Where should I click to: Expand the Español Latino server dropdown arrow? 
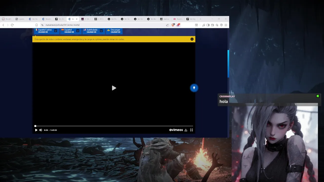55,31
